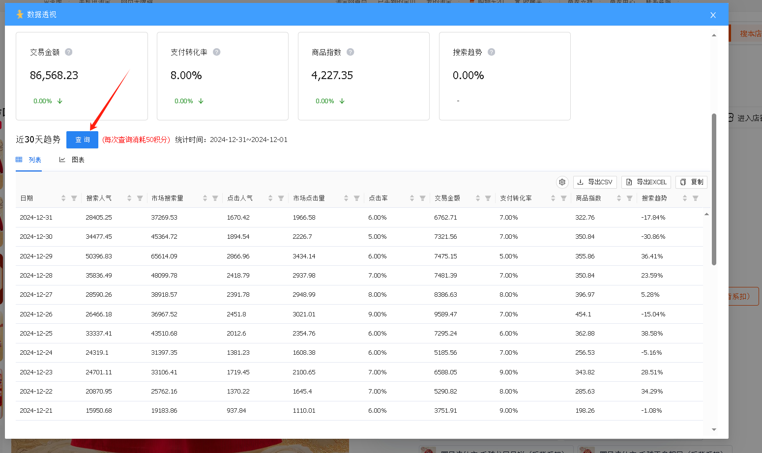Filter the 点击人气 column funnel icon

pos(281,198)
